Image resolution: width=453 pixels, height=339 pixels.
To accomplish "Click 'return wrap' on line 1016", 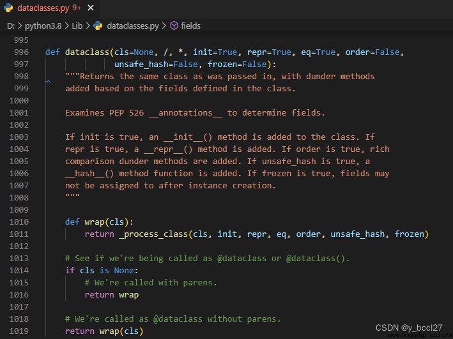I will click(112, 295).
